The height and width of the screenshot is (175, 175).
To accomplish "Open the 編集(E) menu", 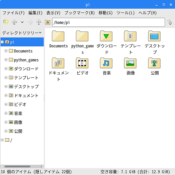I will (x=35, y=13).
